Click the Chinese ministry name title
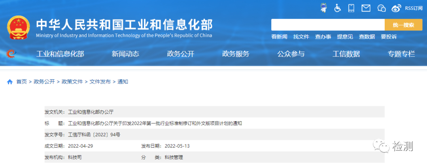This screenshot has height=165, width=427. point(124,25)
